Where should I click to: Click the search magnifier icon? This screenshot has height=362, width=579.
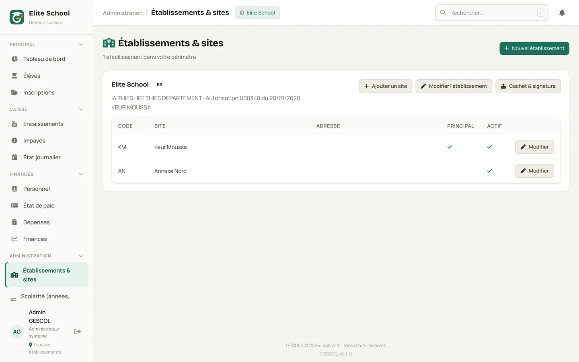coord(443,12)
